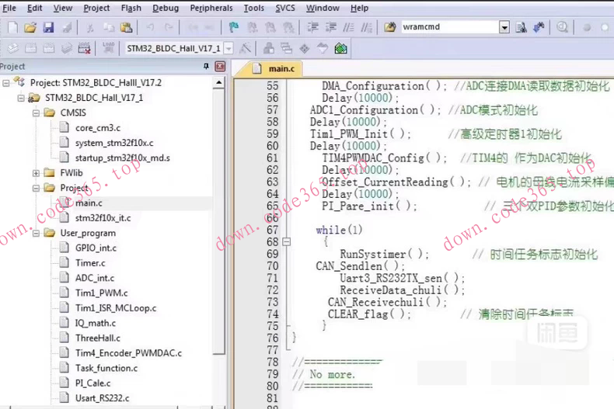Screen dimensions: 614x409
Task: Click the Open file toolbar icon
Action: click(30, 27)
